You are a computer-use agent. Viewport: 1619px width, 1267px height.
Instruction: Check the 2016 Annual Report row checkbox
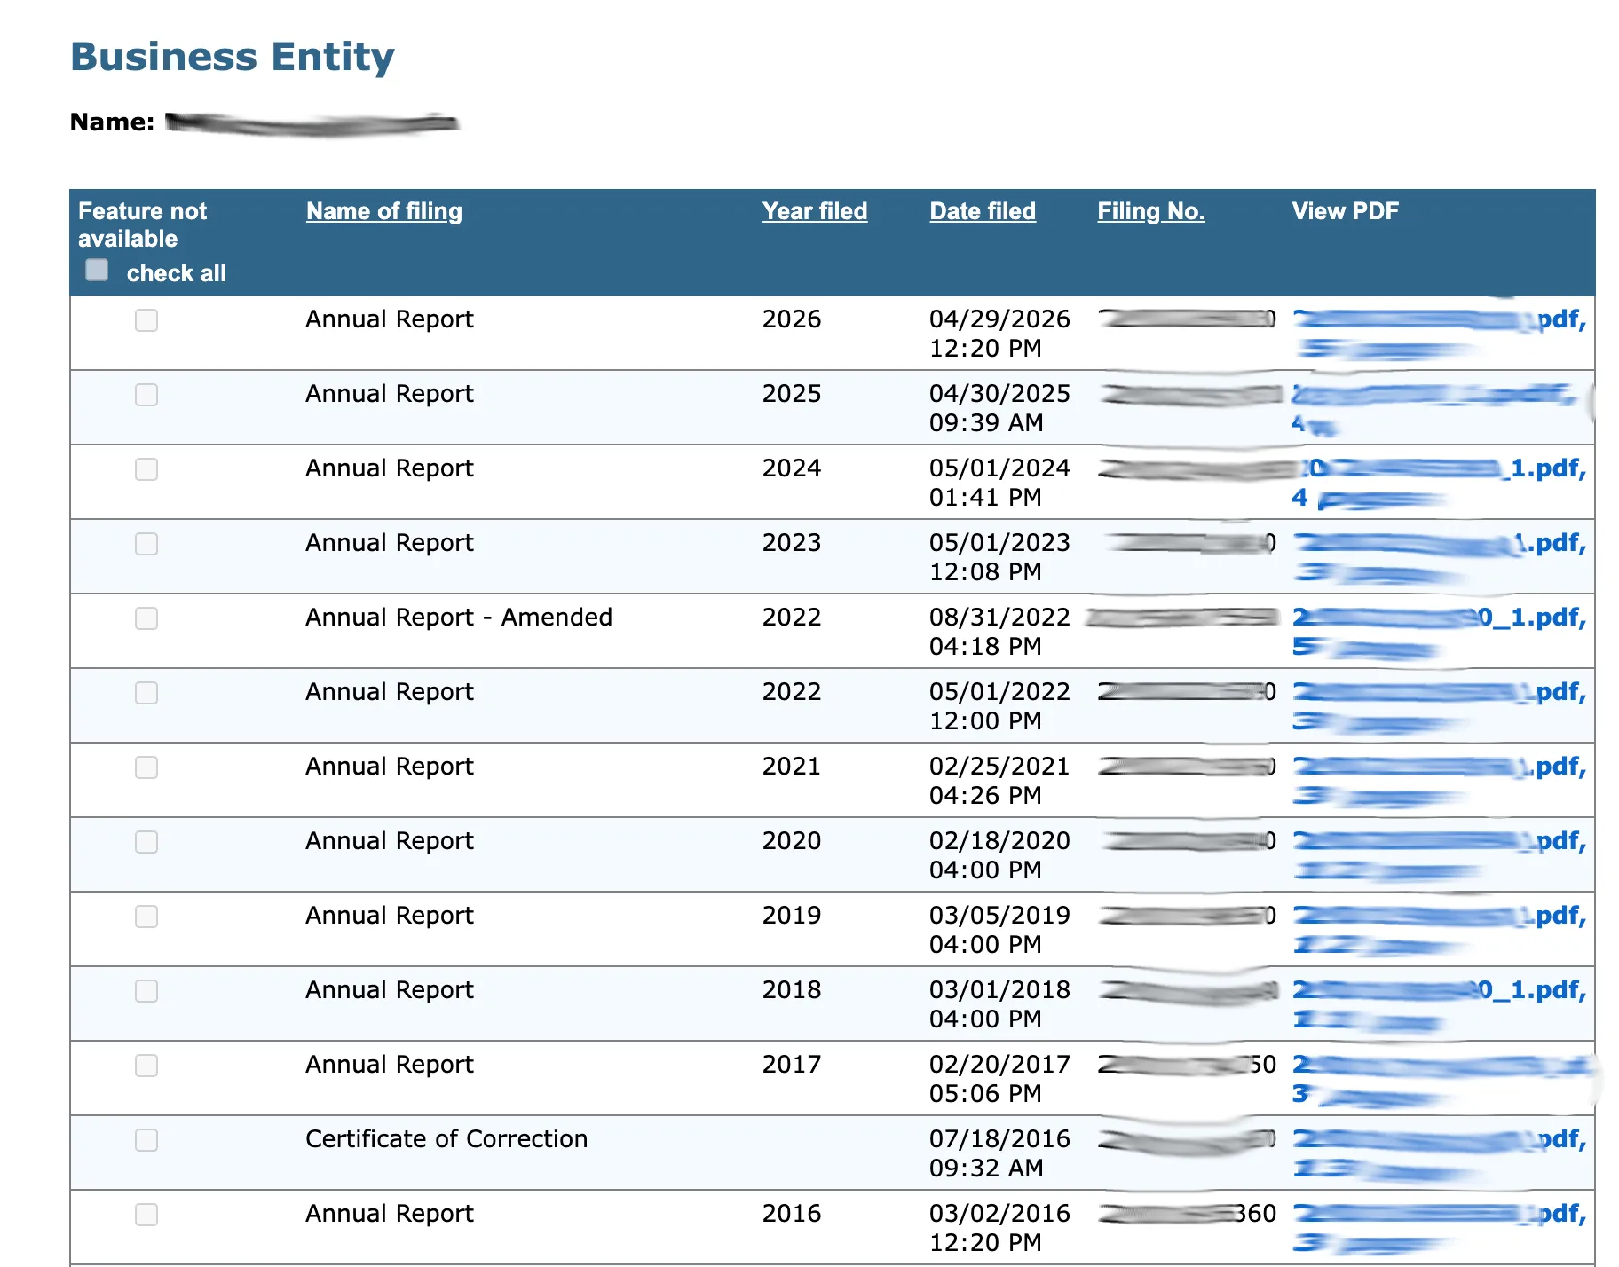[x=146, y=1215]
